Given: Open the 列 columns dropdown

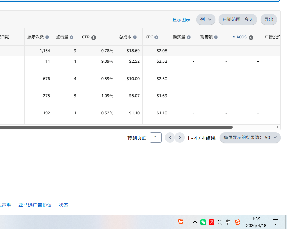Looking at the screenshot, I should tap(206, 20).
